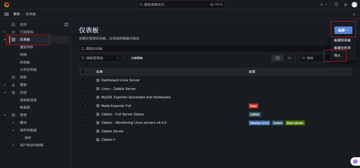This screenshot has width=360, height=168.
Task: Open the user profile avatar
Action: click(354, 4)
